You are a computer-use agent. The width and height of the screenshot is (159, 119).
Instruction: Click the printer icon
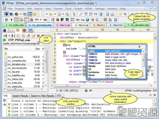tap(112, 14)
